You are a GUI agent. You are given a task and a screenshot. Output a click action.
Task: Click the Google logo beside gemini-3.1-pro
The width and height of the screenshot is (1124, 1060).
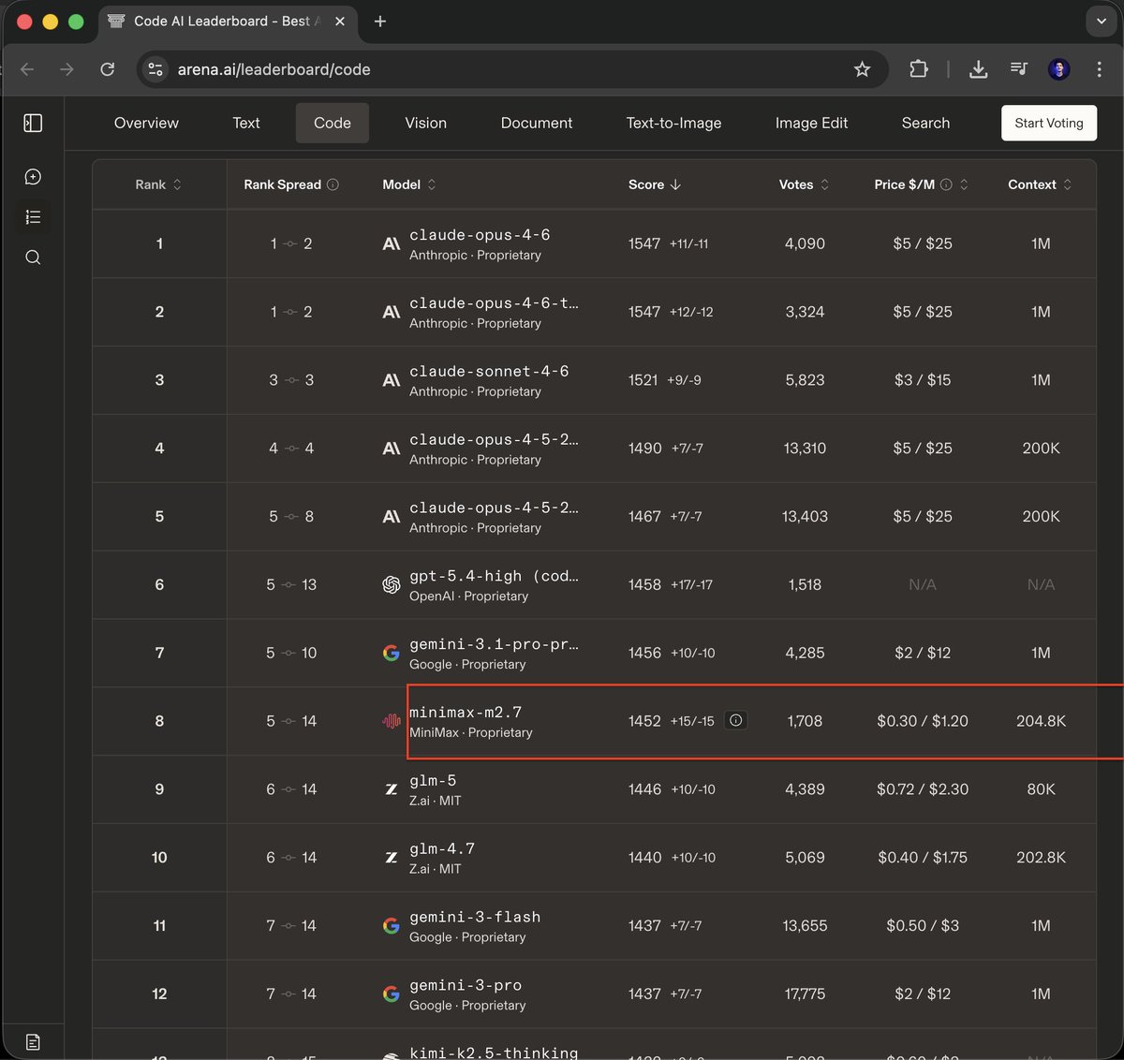tap(392, 654)
